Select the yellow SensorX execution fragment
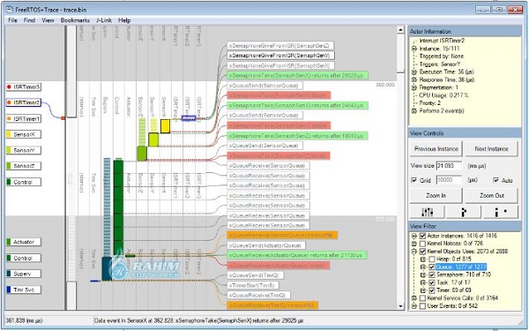 [165, 126]
